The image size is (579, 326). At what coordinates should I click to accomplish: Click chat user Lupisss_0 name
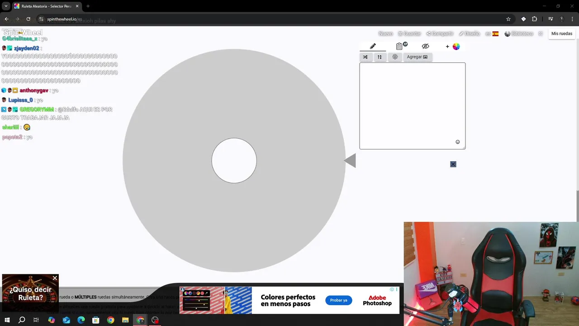(20, 100)
